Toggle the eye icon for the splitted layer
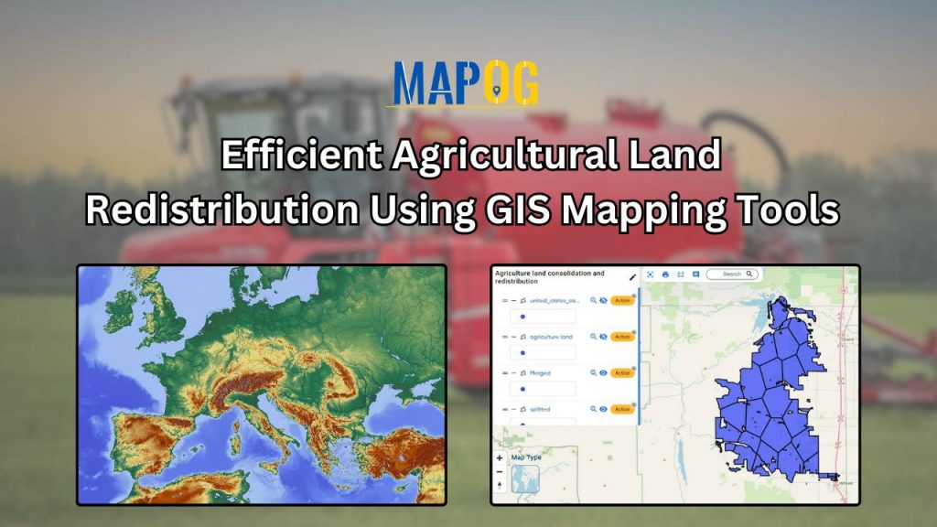The image size is (937, 527). [x=604, y=409]
